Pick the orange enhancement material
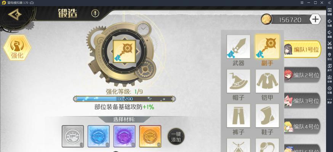The height and width of the screenshot is (152, 333). (150, 136)
